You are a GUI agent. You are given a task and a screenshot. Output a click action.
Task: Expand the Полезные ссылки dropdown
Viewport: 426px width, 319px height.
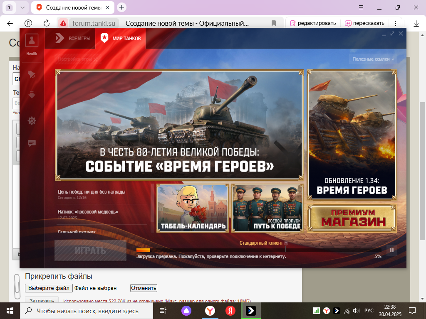coord(373,59)
